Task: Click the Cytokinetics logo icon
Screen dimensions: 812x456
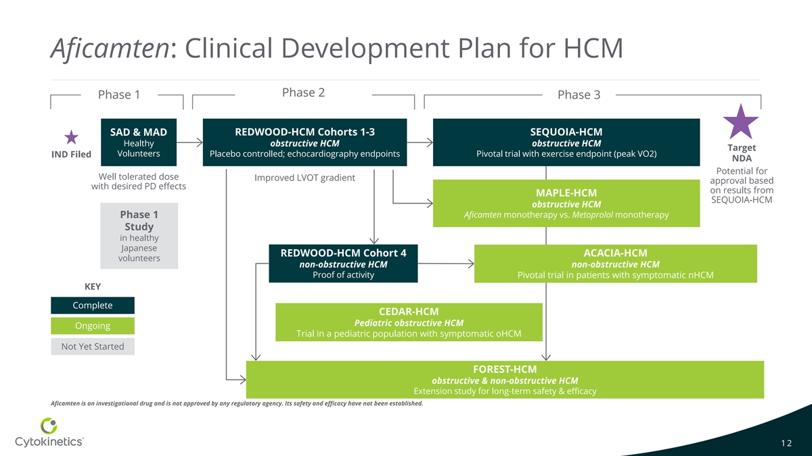Action: 49,426
